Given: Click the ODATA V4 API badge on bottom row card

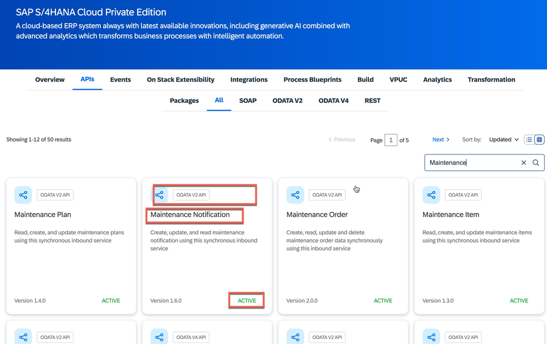Looking at the screenshot, I should (x=191, y=337).
